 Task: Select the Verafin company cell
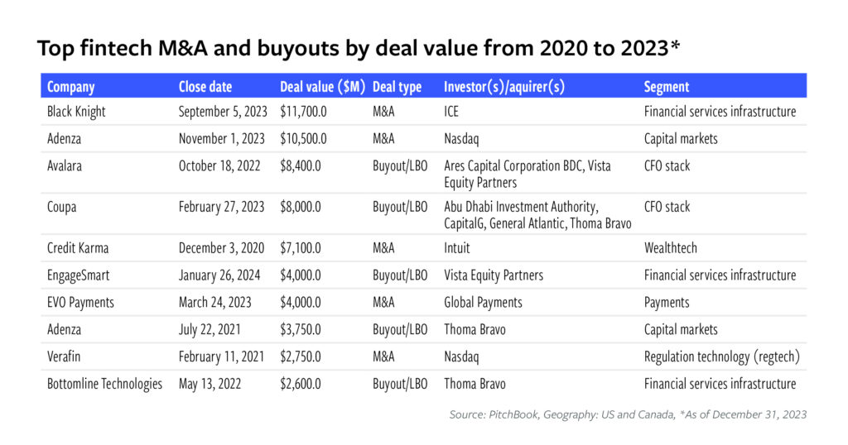click(x=66, y=356)
